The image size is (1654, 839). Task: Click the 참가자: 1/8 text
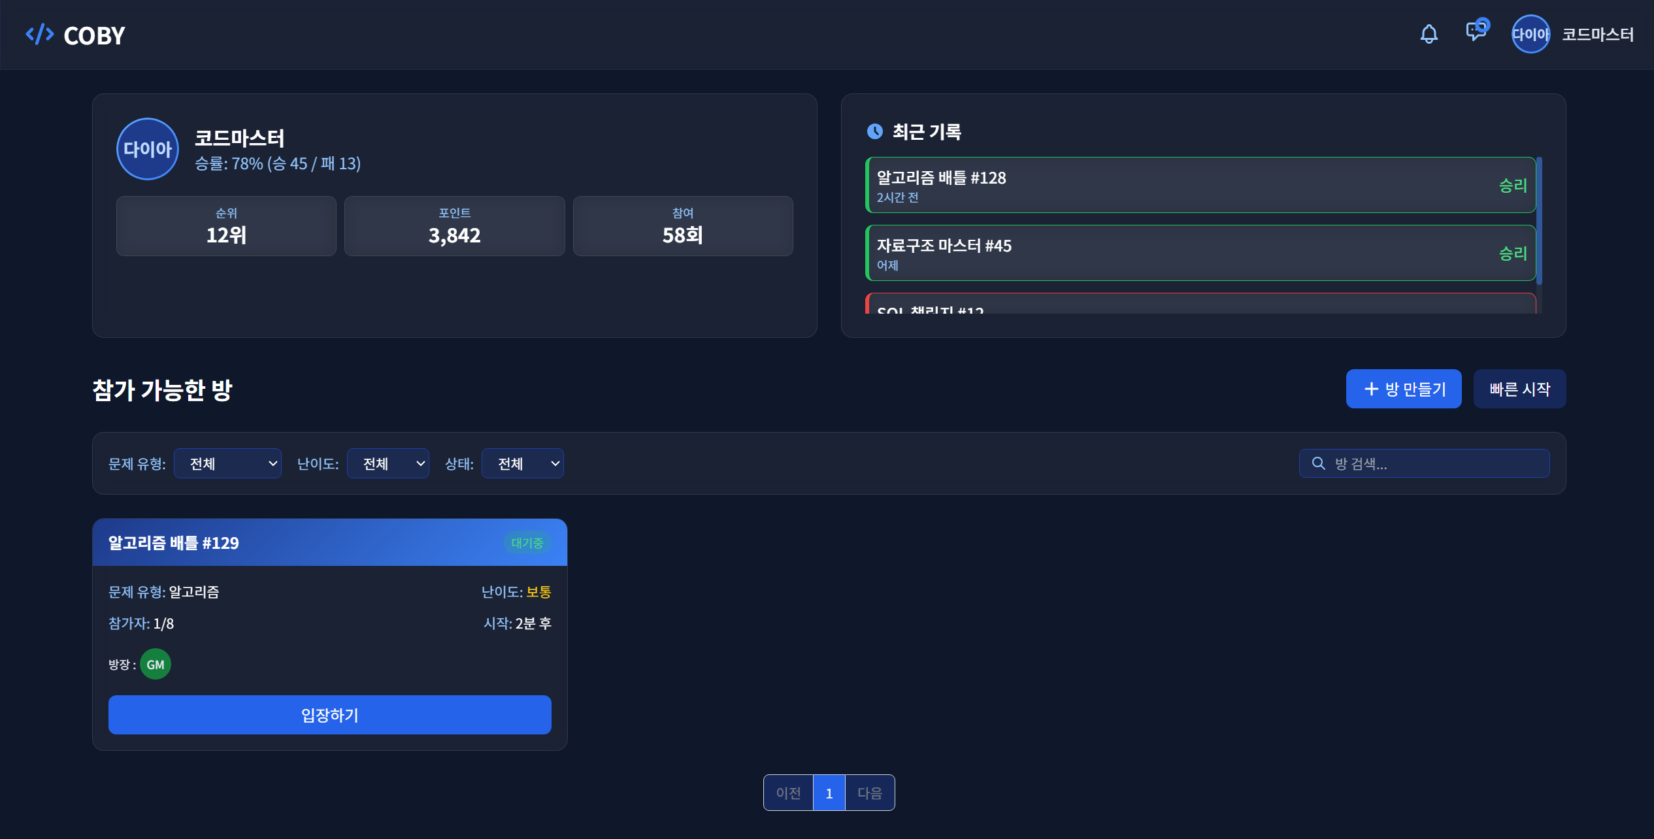point(141,623)
